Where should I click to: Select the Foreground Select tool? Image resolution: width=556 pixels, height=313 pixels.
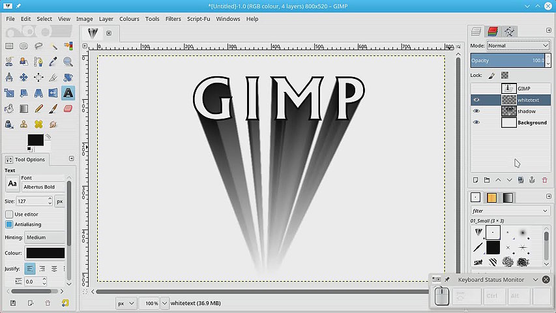coord(23,61)
